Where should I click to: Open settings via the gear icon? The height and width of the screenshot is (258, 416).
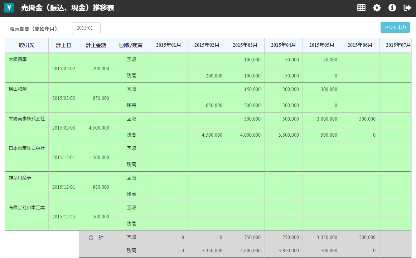click(377, 7)
